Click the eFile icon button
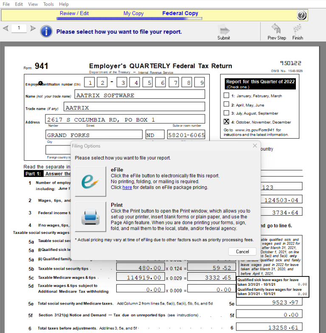Viewport: 326px width, 333px height. 90,182
